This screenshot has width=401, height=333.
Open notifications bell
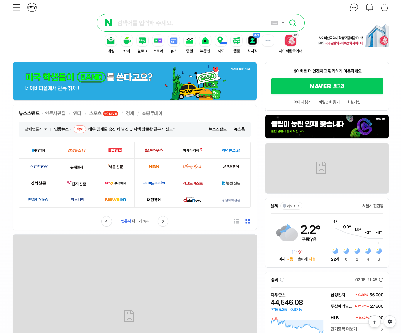coord(369,7)
